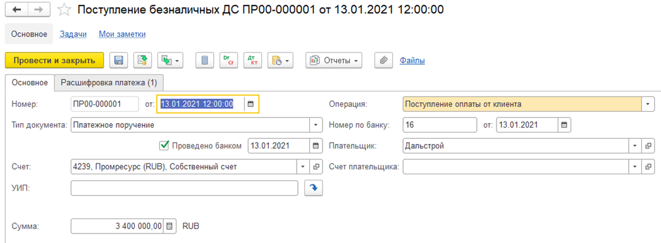Click the Операция field value

[522, 104]
